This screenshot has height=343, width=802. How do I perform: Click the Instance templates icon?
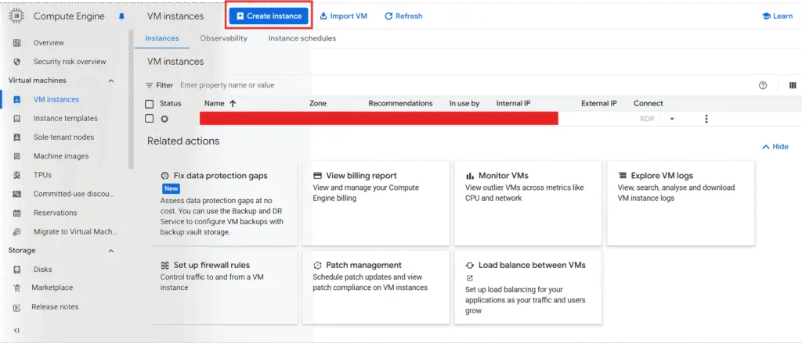click(17, 119)
